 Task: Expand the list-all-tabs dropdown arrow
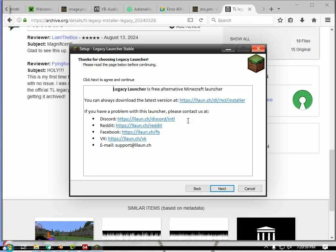[x=279, y=9]
